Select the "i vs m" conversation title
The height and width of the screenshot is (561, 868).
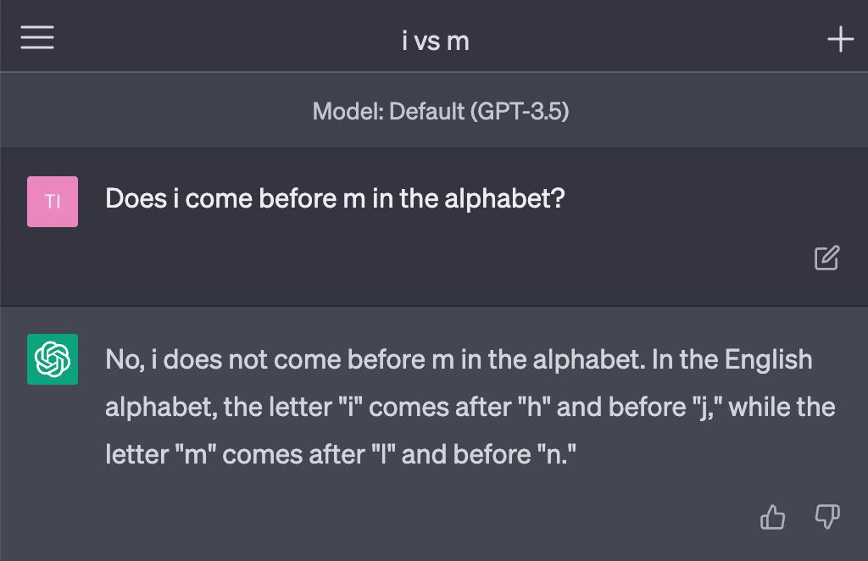(435, 40)
